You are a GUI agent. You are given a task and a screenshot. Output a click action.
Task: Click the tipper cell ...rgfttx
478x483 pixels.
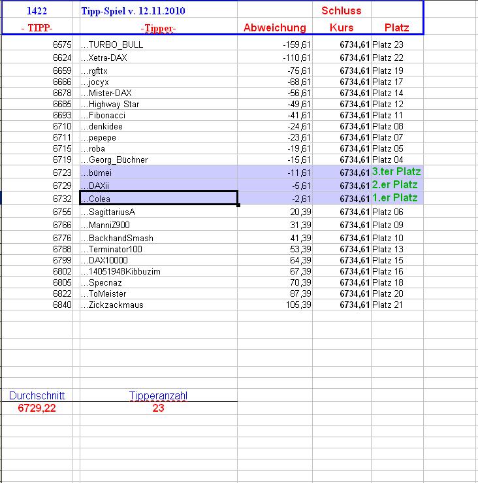[159, 71]
